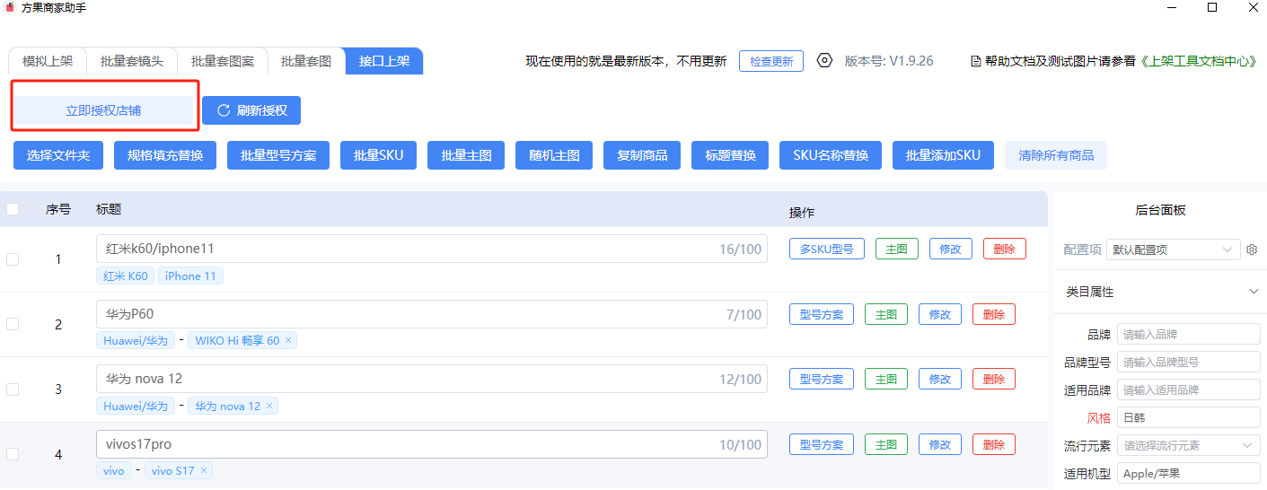The height and width of the screenshot is (490, 1267).
Task: Click the iPhone 11 tag
Action: [x=190, y=276]
